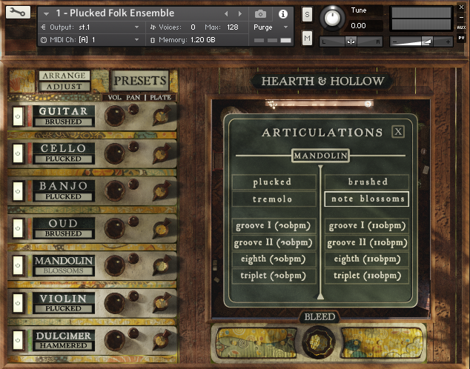Select the previous instrument arrow

pyautogui.click(x=226, y=14)
